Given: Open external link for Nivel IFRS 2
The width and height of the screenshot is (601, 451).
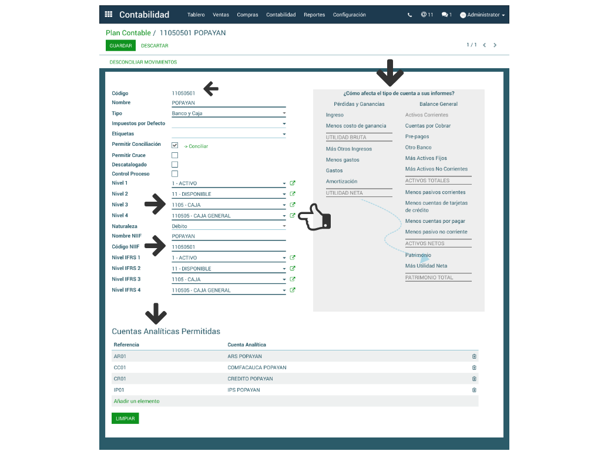Looking at the screenshot, I should point(293,269).
